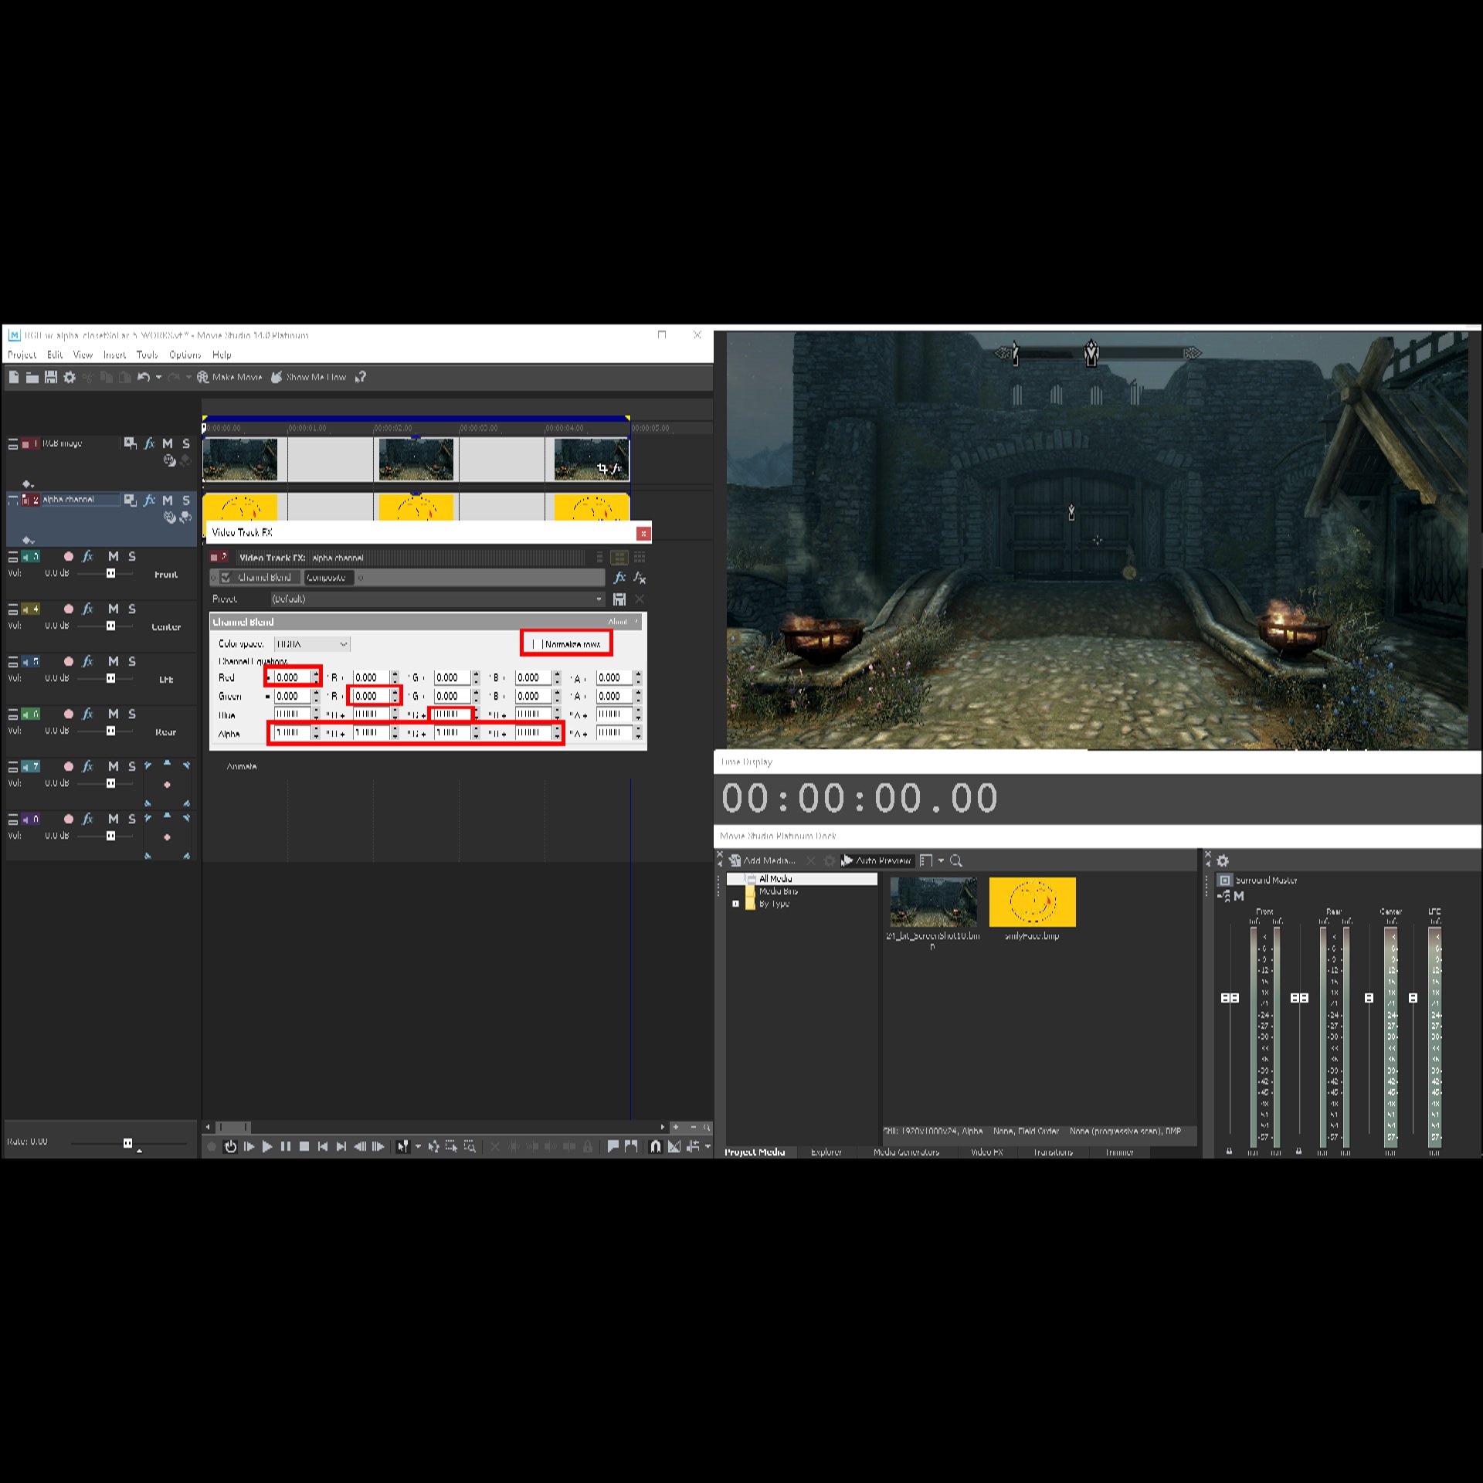Toggle the Normalize rows checkbox
This screenshot has height=1483, width=1483.
click(x=538, y=644)
